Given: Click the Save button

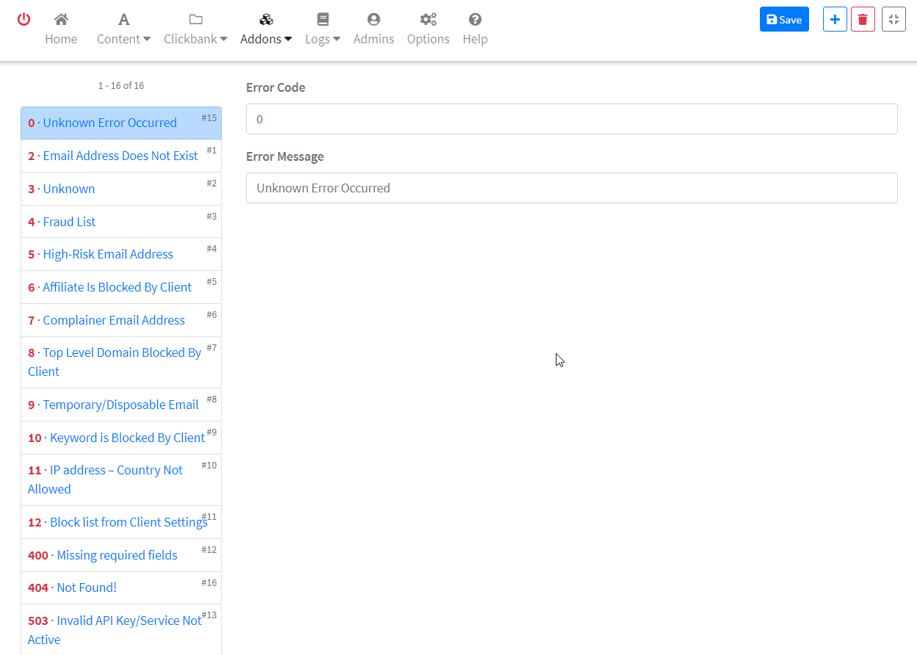Looking at the screenshot, I should [784, 20].
